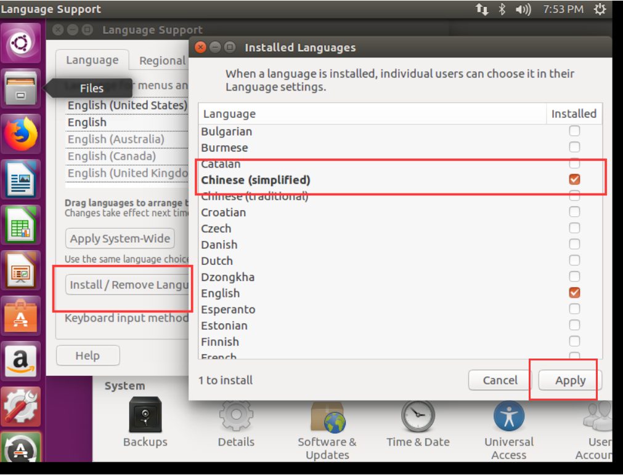Screen dimensions: 623x475
Task: Check the Bulgarian installed checkbox
Action: (x=574, y=131)
